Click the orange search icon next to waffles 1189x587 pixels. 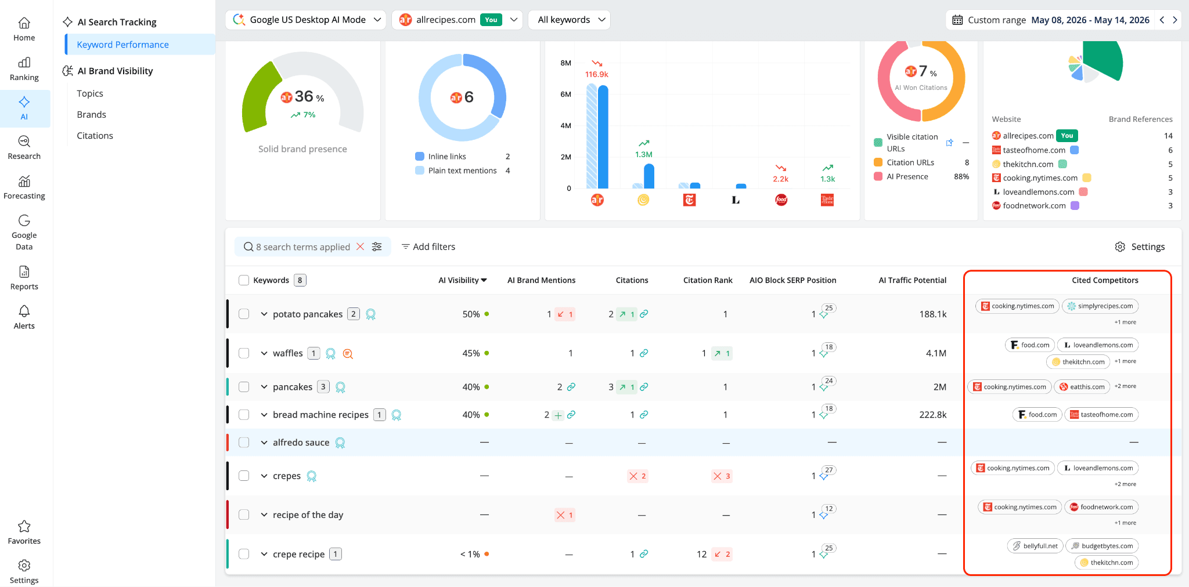pos(348,353)
